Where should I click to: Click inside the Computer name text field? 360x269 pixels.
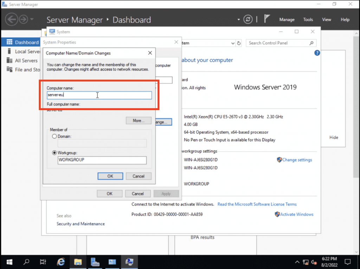click(99, 95)
